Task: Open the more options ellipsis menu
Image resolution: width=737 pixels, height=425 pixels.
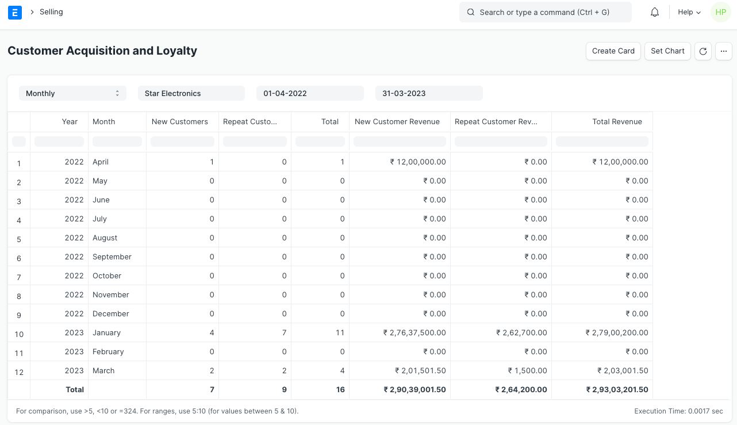Action: point(723,51)
